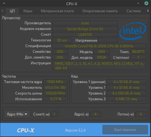Open the Ядро core selector dropdown
This screenshot has height=137, width=151.
point(17,114)
